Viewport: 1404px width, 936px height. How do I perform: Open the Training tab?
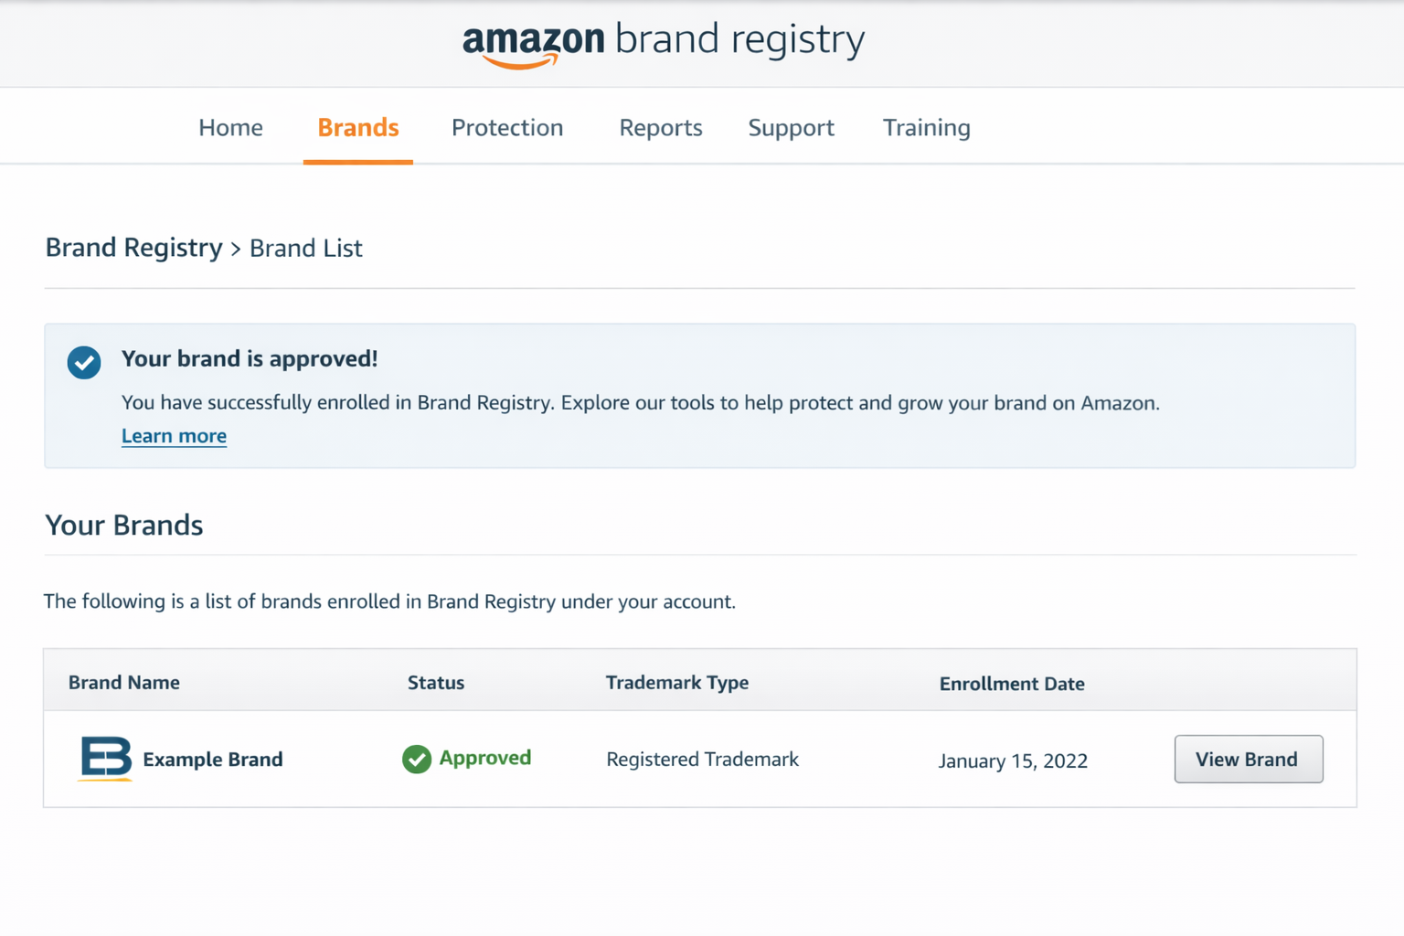point(926,128)
